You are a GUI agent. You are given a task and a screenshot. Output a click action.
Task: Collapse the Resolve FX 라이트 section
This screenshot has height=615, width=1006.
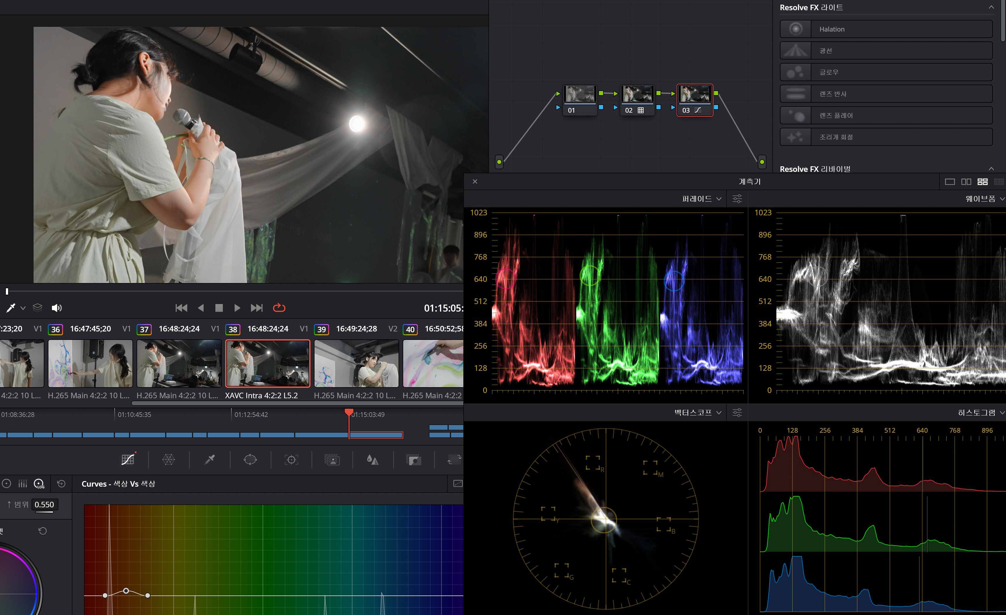991,7
